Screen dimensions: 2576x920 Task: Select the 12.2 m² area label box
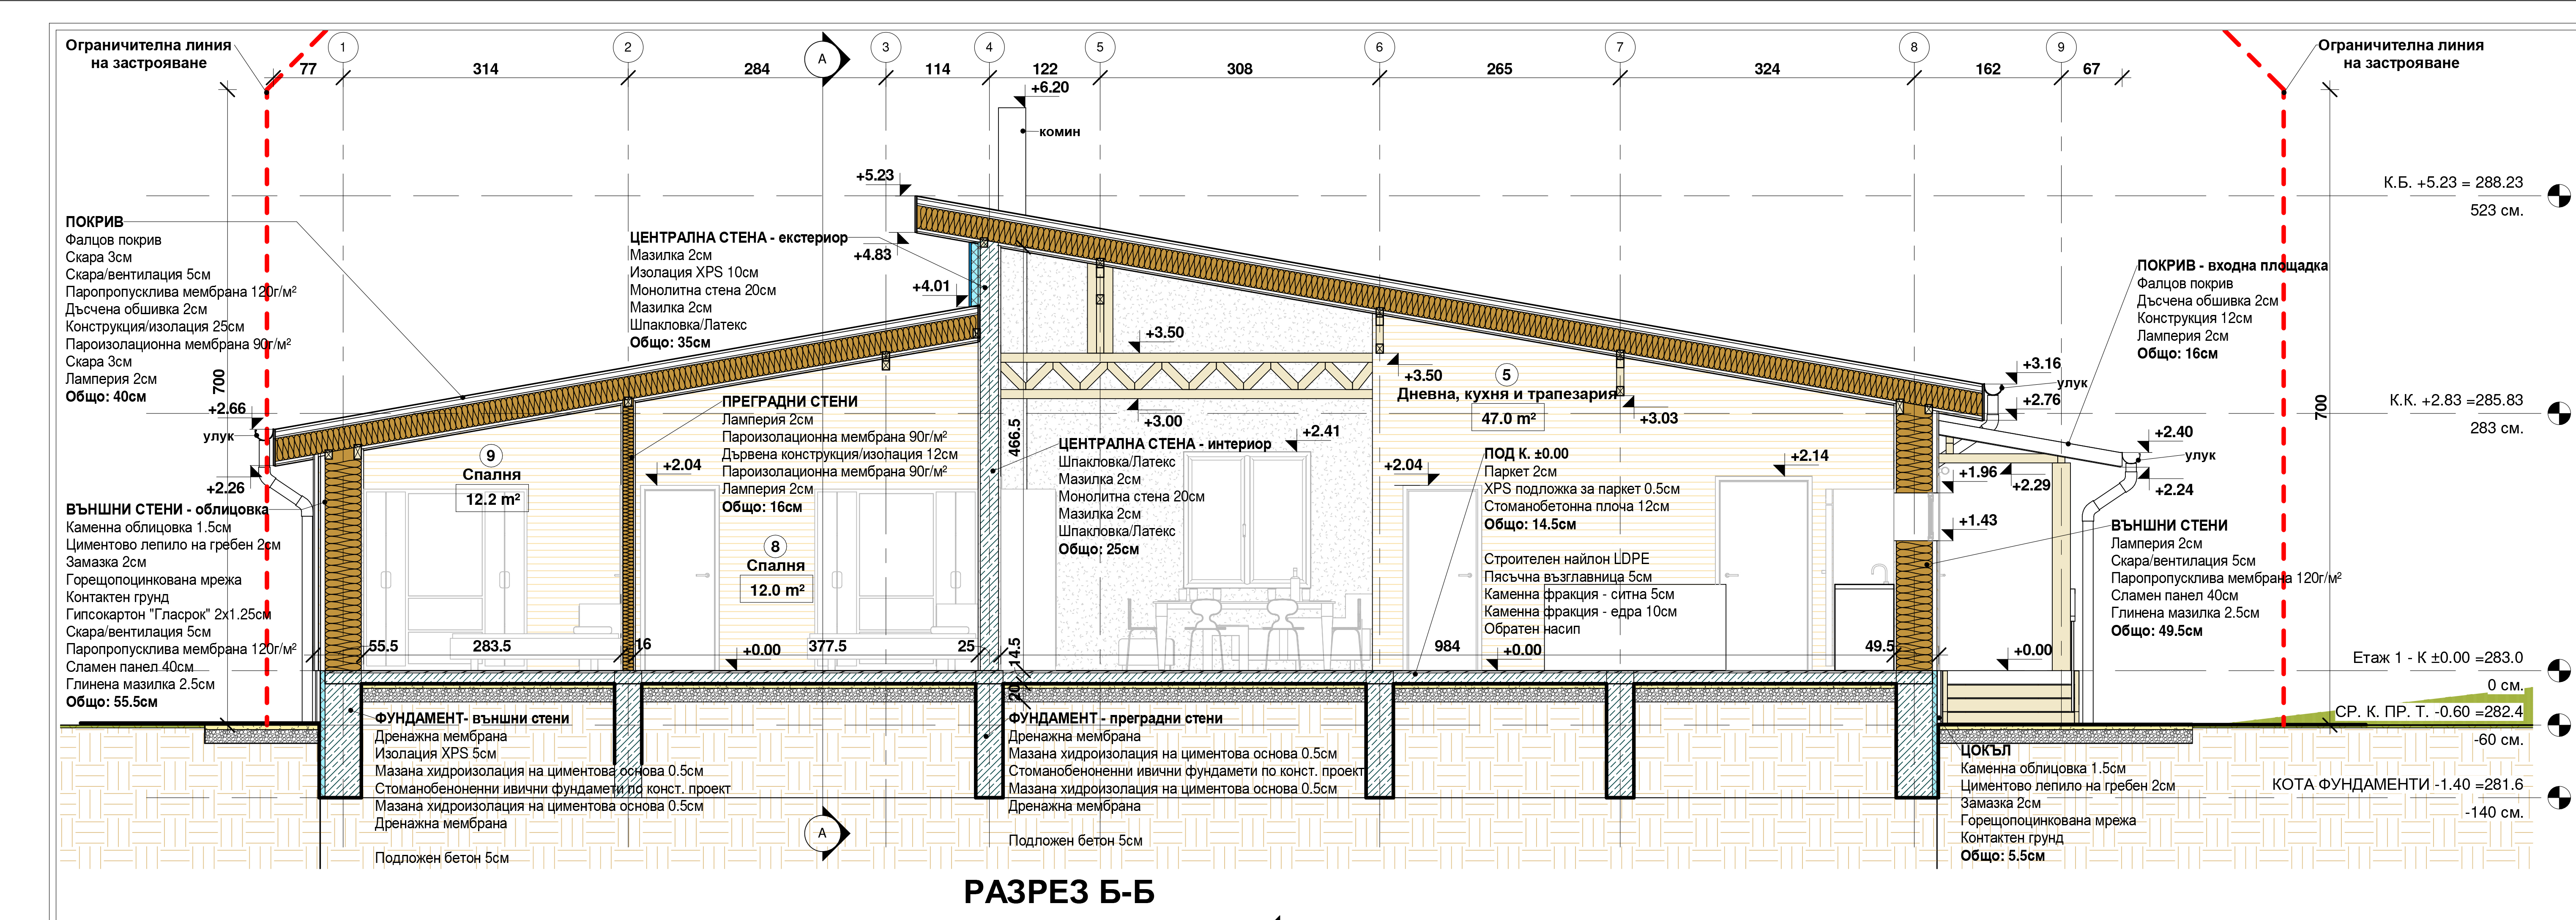492,499
